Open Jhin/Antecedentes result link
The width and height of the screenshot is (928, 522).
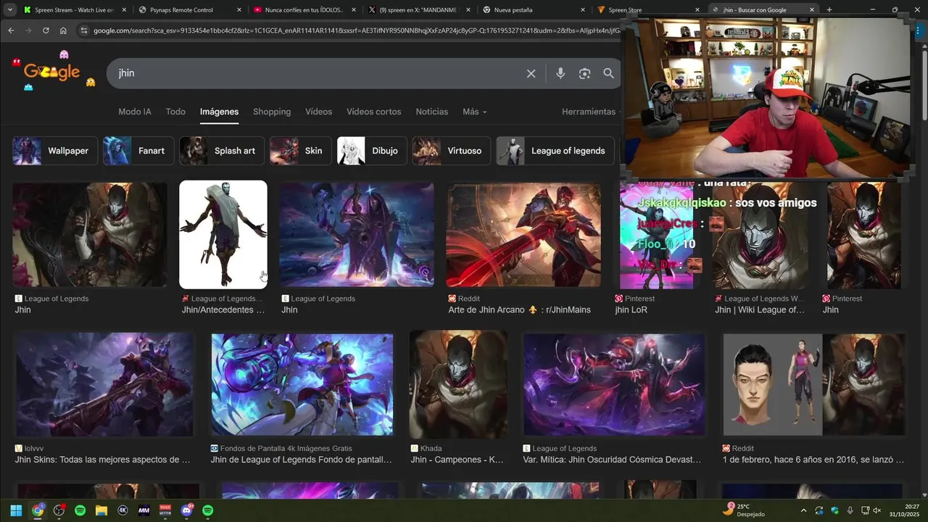(x=223, y=310)
